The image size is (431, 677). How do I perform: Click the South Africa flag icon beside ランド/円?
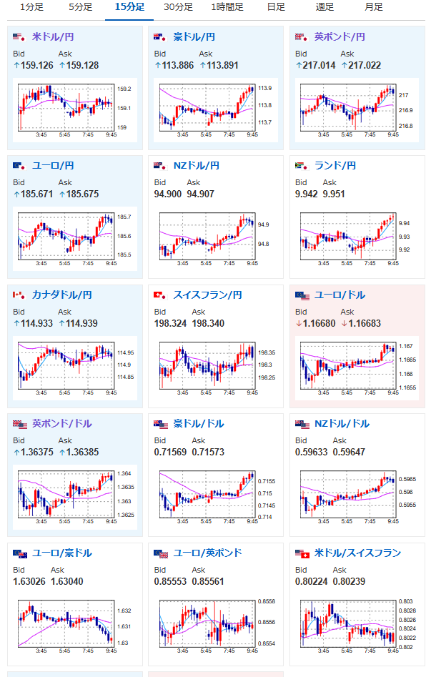(x=301, y=166)
